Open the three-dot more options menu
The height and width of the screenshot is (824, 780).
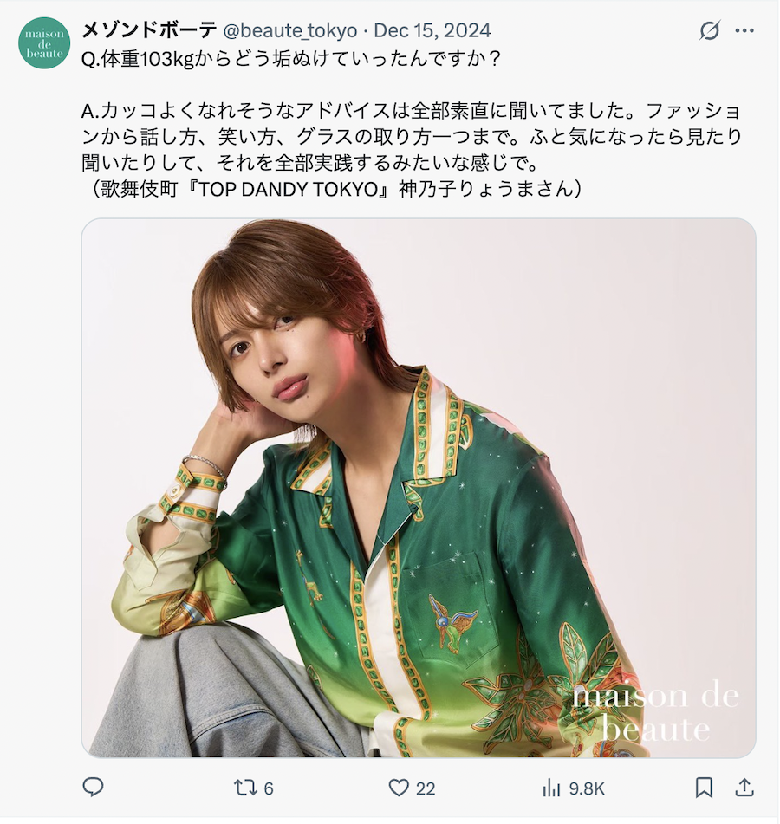744,30
